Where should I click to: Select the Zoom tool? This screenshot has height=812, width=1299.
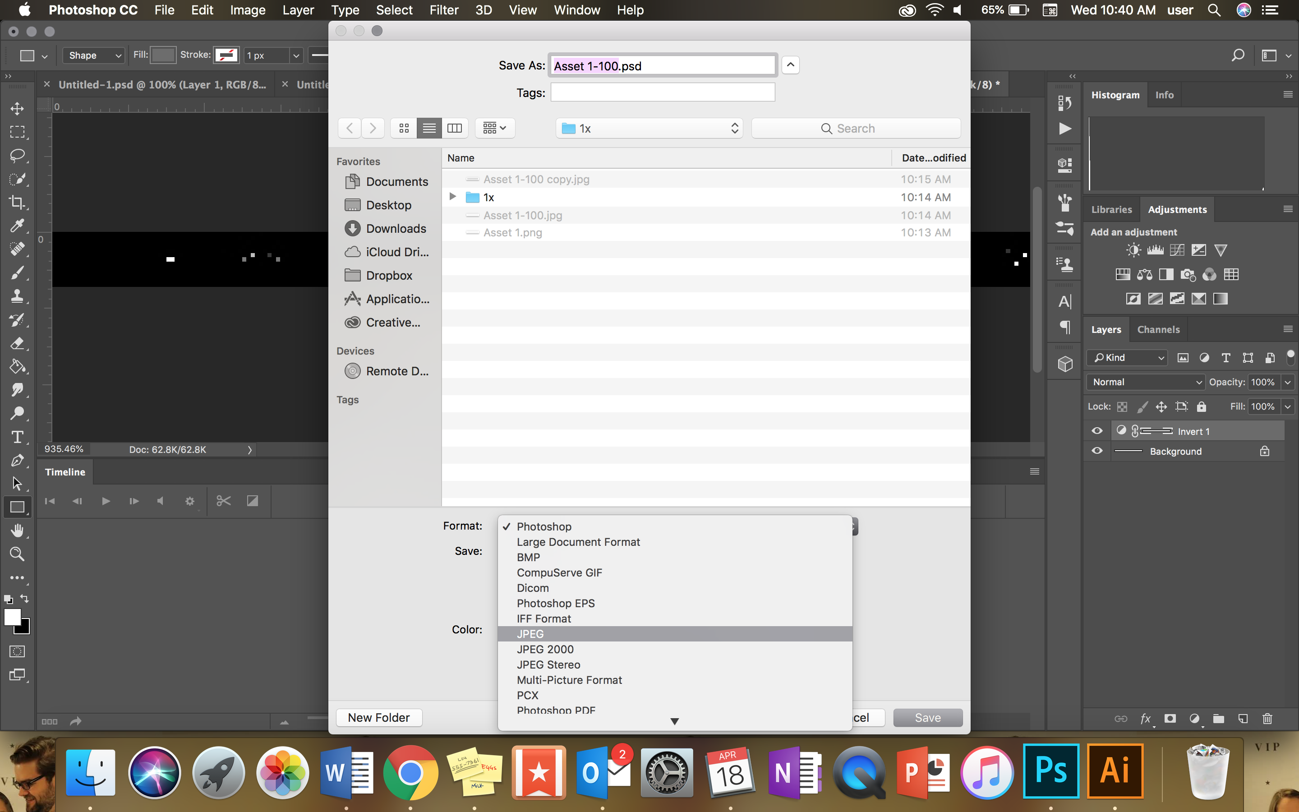point(18,554)
